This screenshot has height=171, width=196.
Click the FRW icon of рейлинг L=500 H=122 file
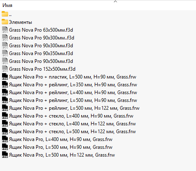coord(5,108)
